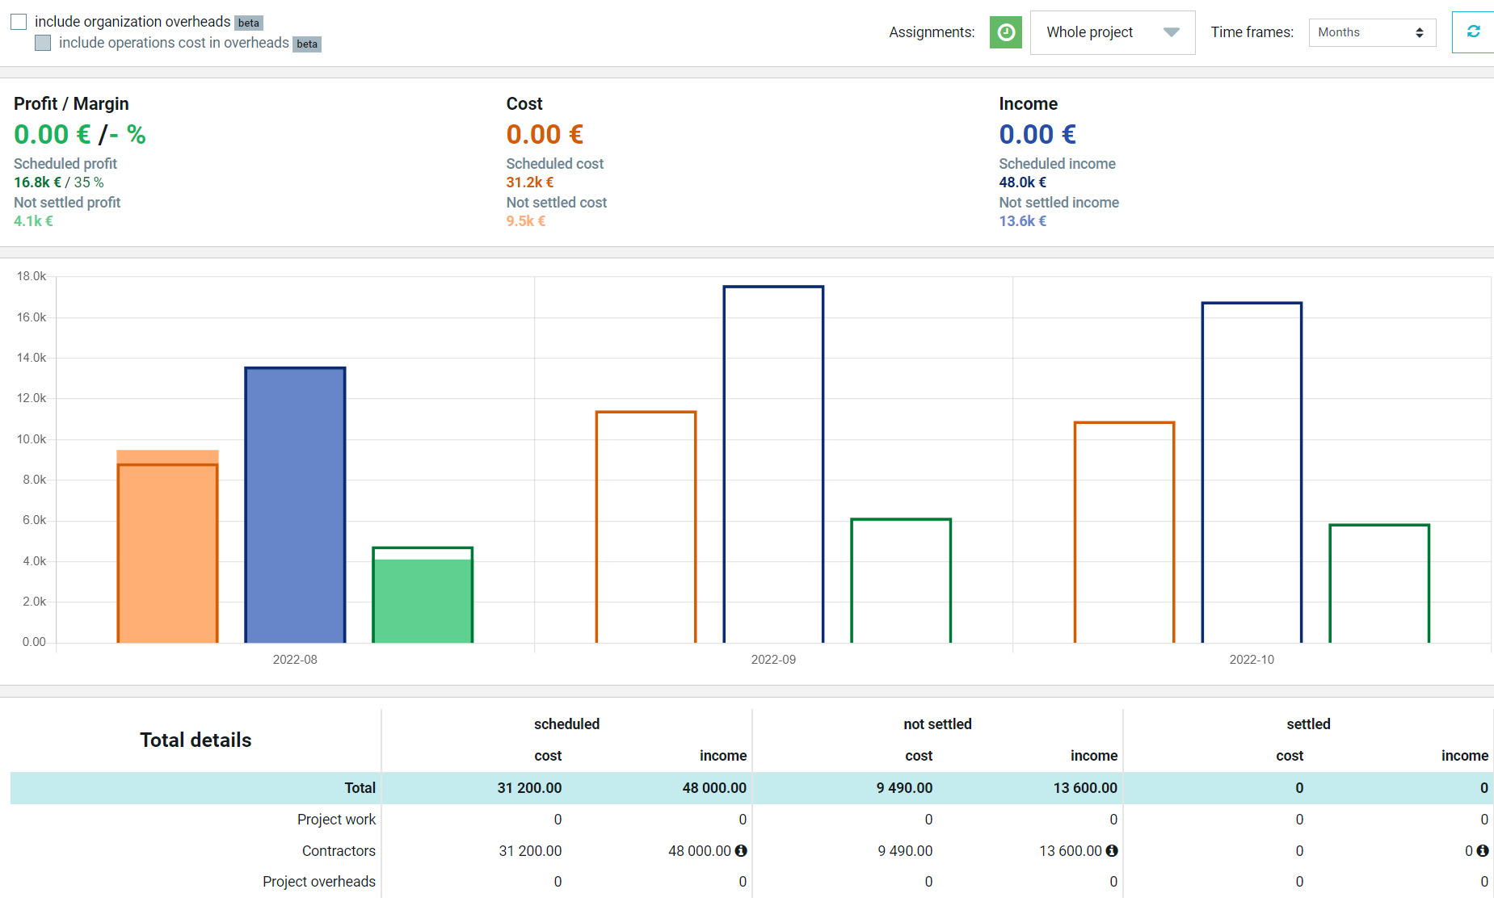Screen dimensions: 1494x906
Task: Click the 2022-08 green profit bar
Action: pos(423,595)
